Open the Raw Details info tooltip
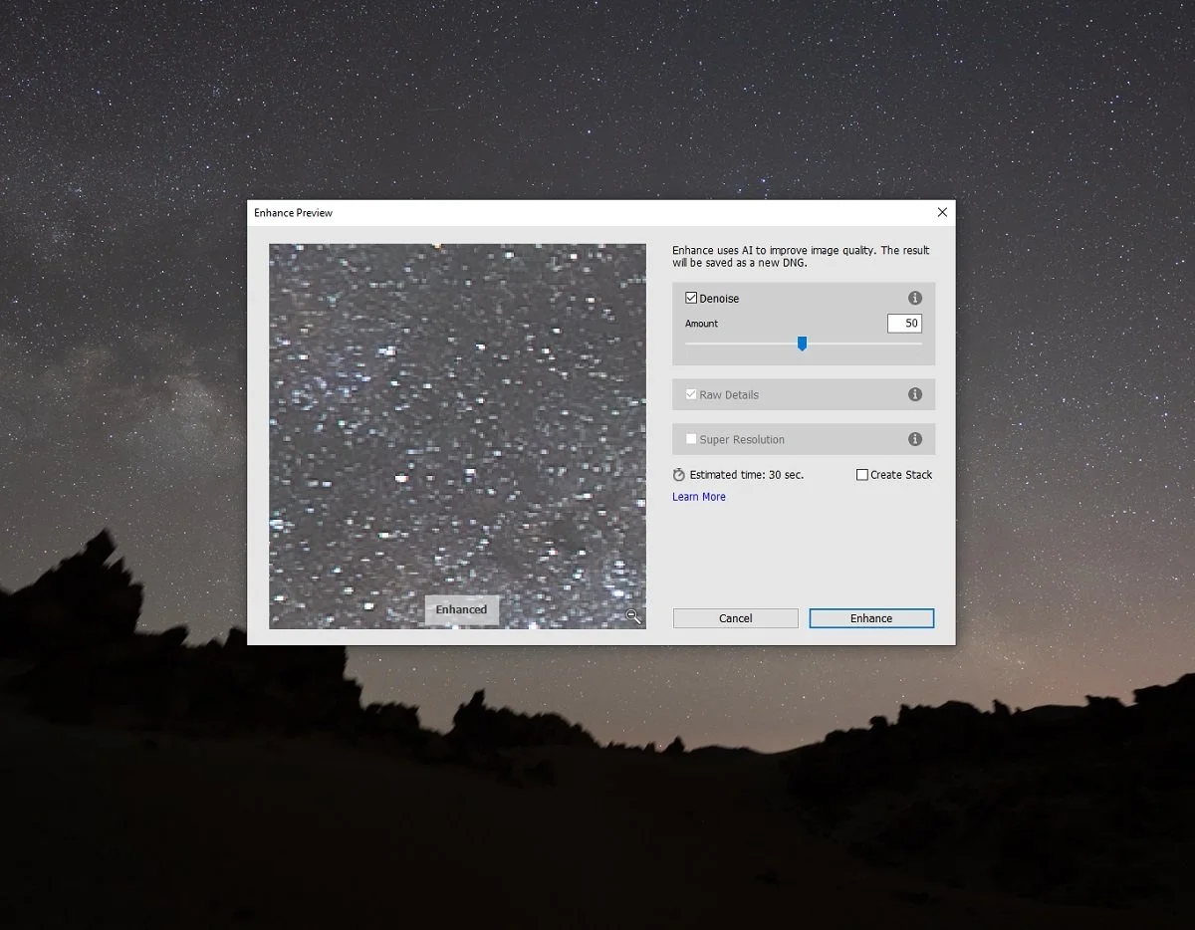 914,394
